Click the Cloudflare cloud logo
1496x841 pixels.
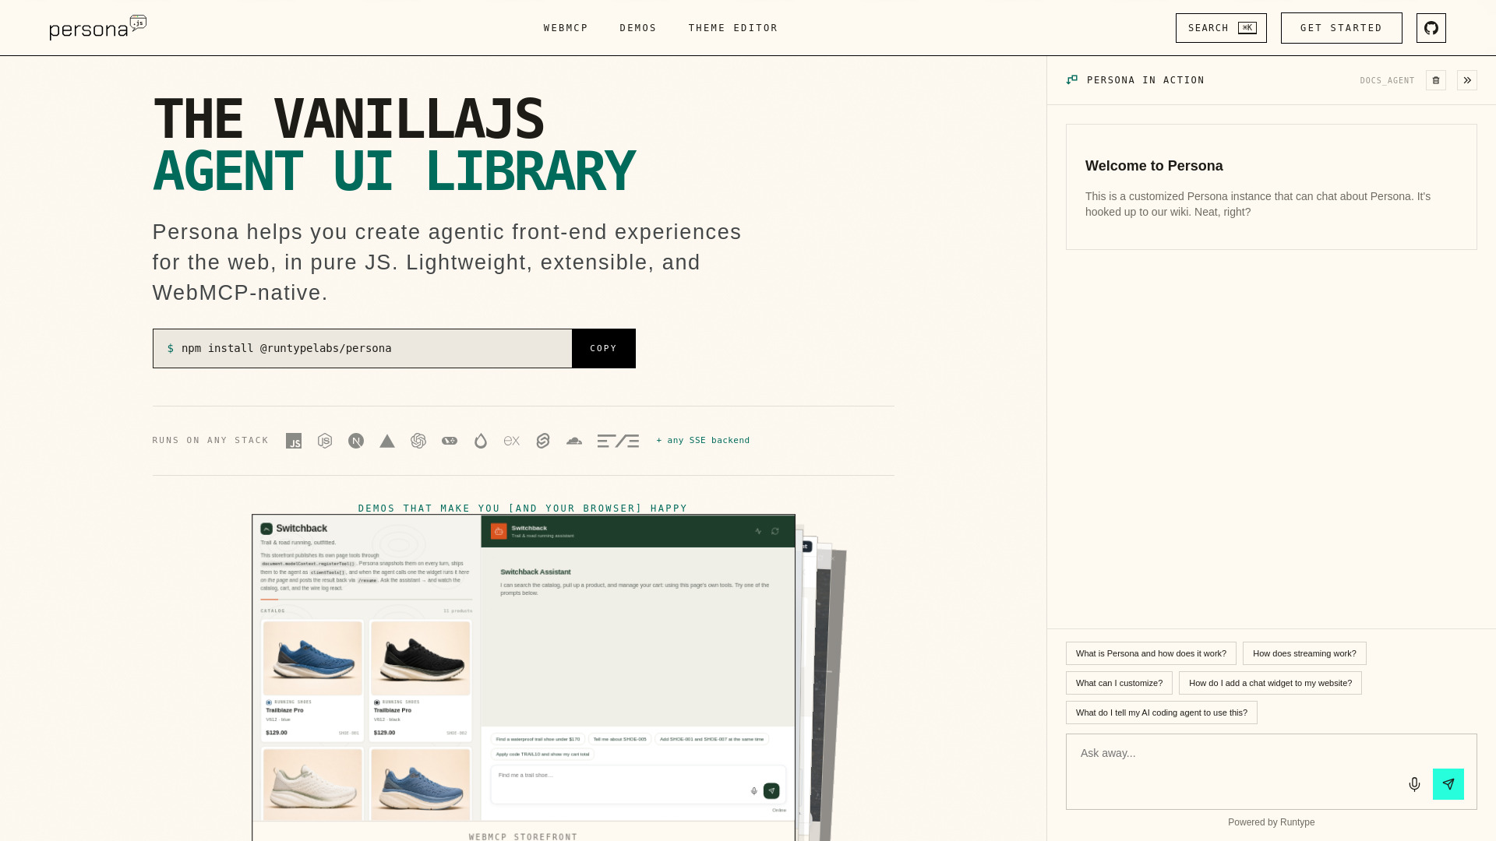tap(574, 441)
